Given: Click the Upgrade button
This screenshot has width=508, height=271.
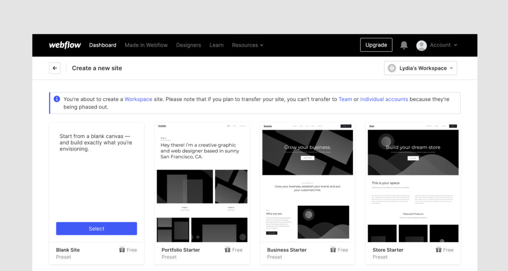Looking at the screenshot, I should 376,44.
